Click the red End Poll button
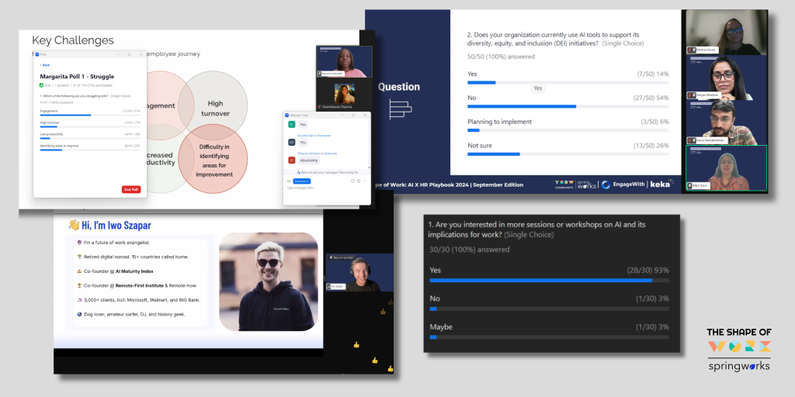795x397 pixels. point(131,189)
